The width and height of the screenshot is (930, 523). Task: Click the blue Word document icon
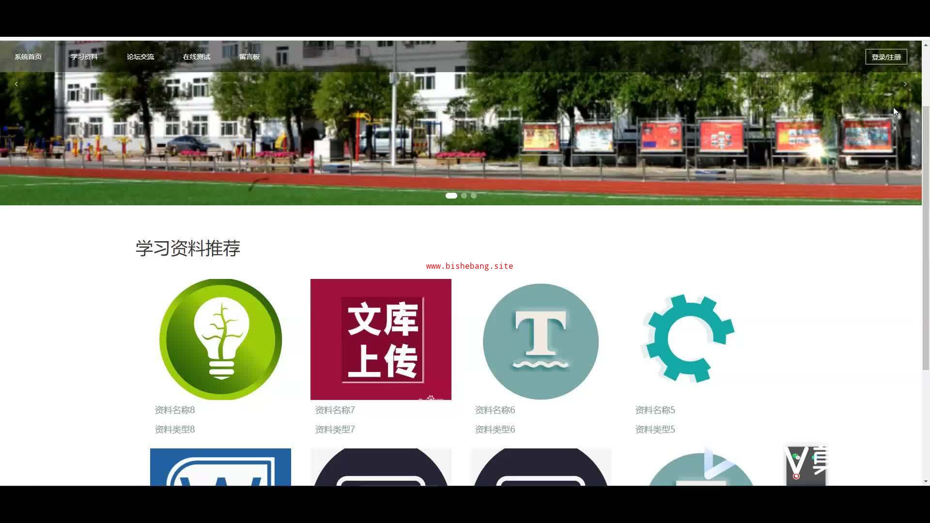point(220,467)
